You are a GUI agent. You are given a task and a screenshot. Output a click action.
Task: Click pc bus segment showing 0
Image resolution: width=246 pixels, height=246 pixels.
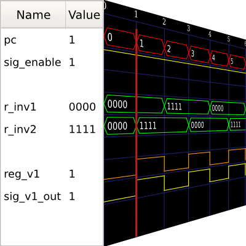[x=121, y=39]
